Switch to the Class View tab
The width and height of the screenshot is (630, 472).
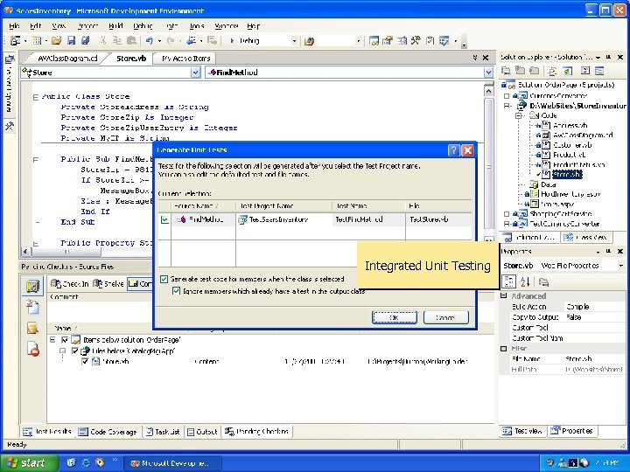[585, 237]
